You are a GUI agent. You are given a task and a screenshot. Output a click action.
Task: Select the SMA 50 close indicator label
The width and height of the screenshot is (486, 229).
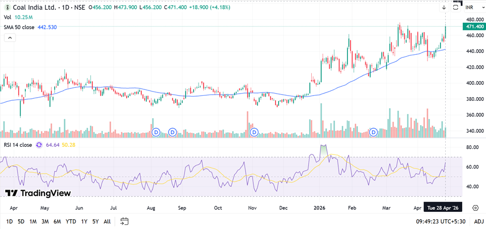20,27
